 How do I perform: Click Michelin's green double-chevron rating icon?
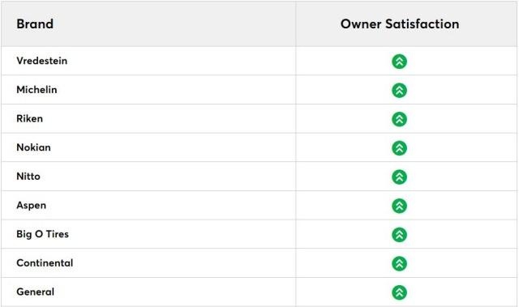point(400,90)
